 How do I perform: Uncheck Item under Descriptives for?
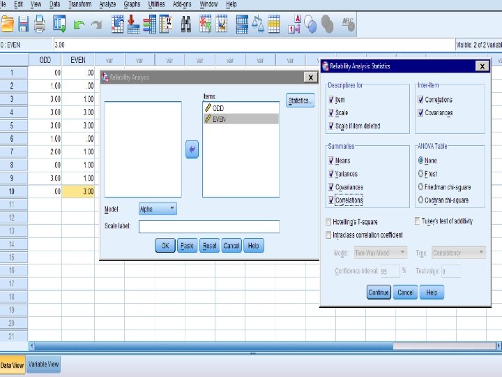click(331, 100)
